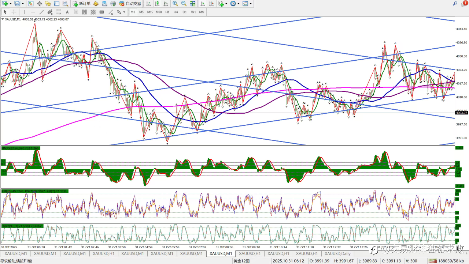Switch to the XAUUSD,Daily chart tab
The width and height of the screenshot is (469, 264).
pyautogui.click(x=337, y=253)
